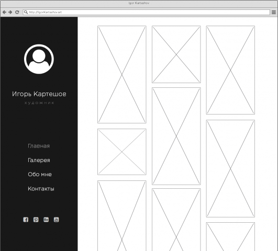The width and height of the screenshot is (278, 251).
Task: Open the YouTube social icon
Action: tap(56, 220)
